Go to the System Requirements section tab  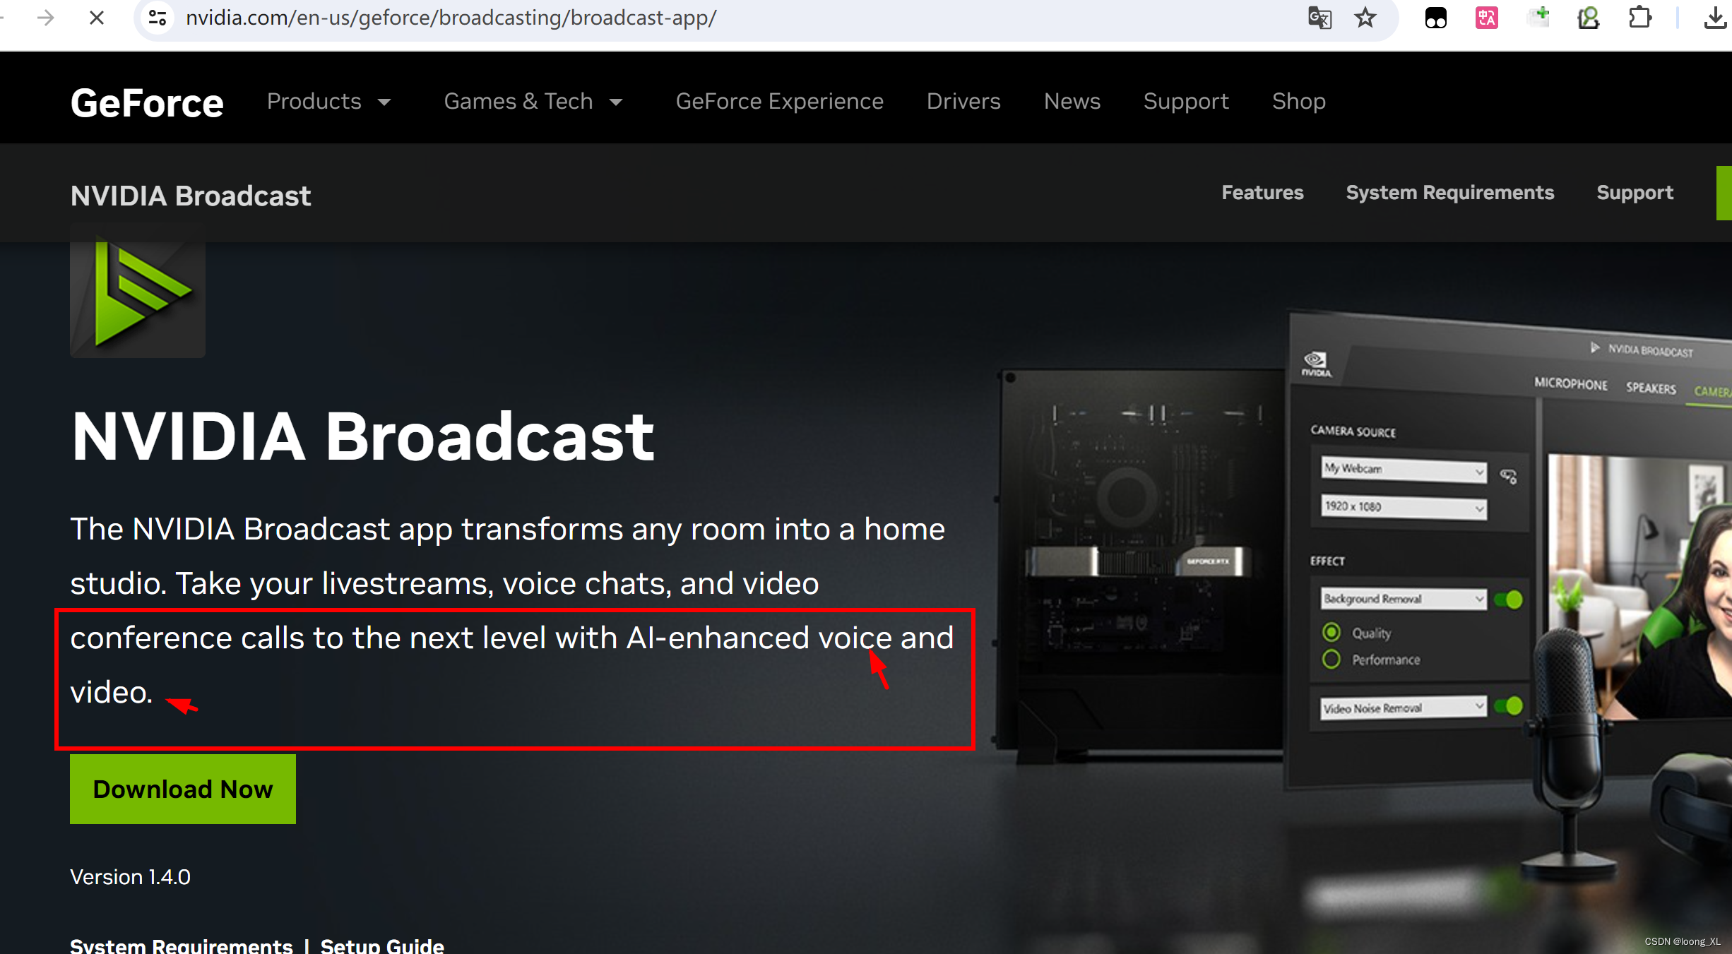tap(1449, 193)
